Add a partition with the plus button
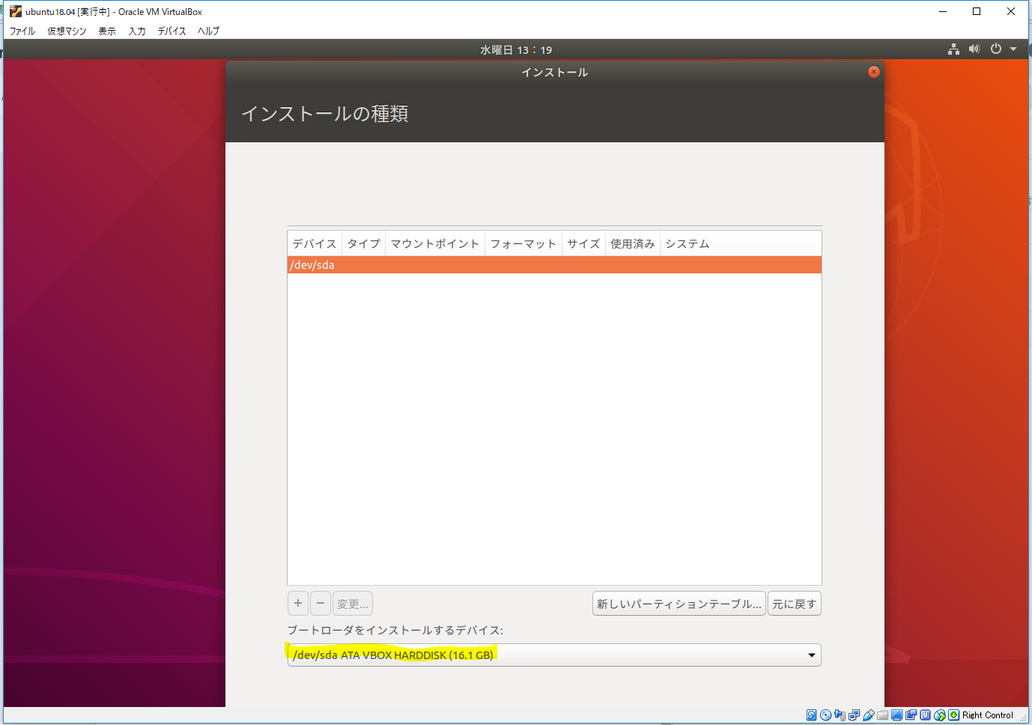 [x=298, y=603]
